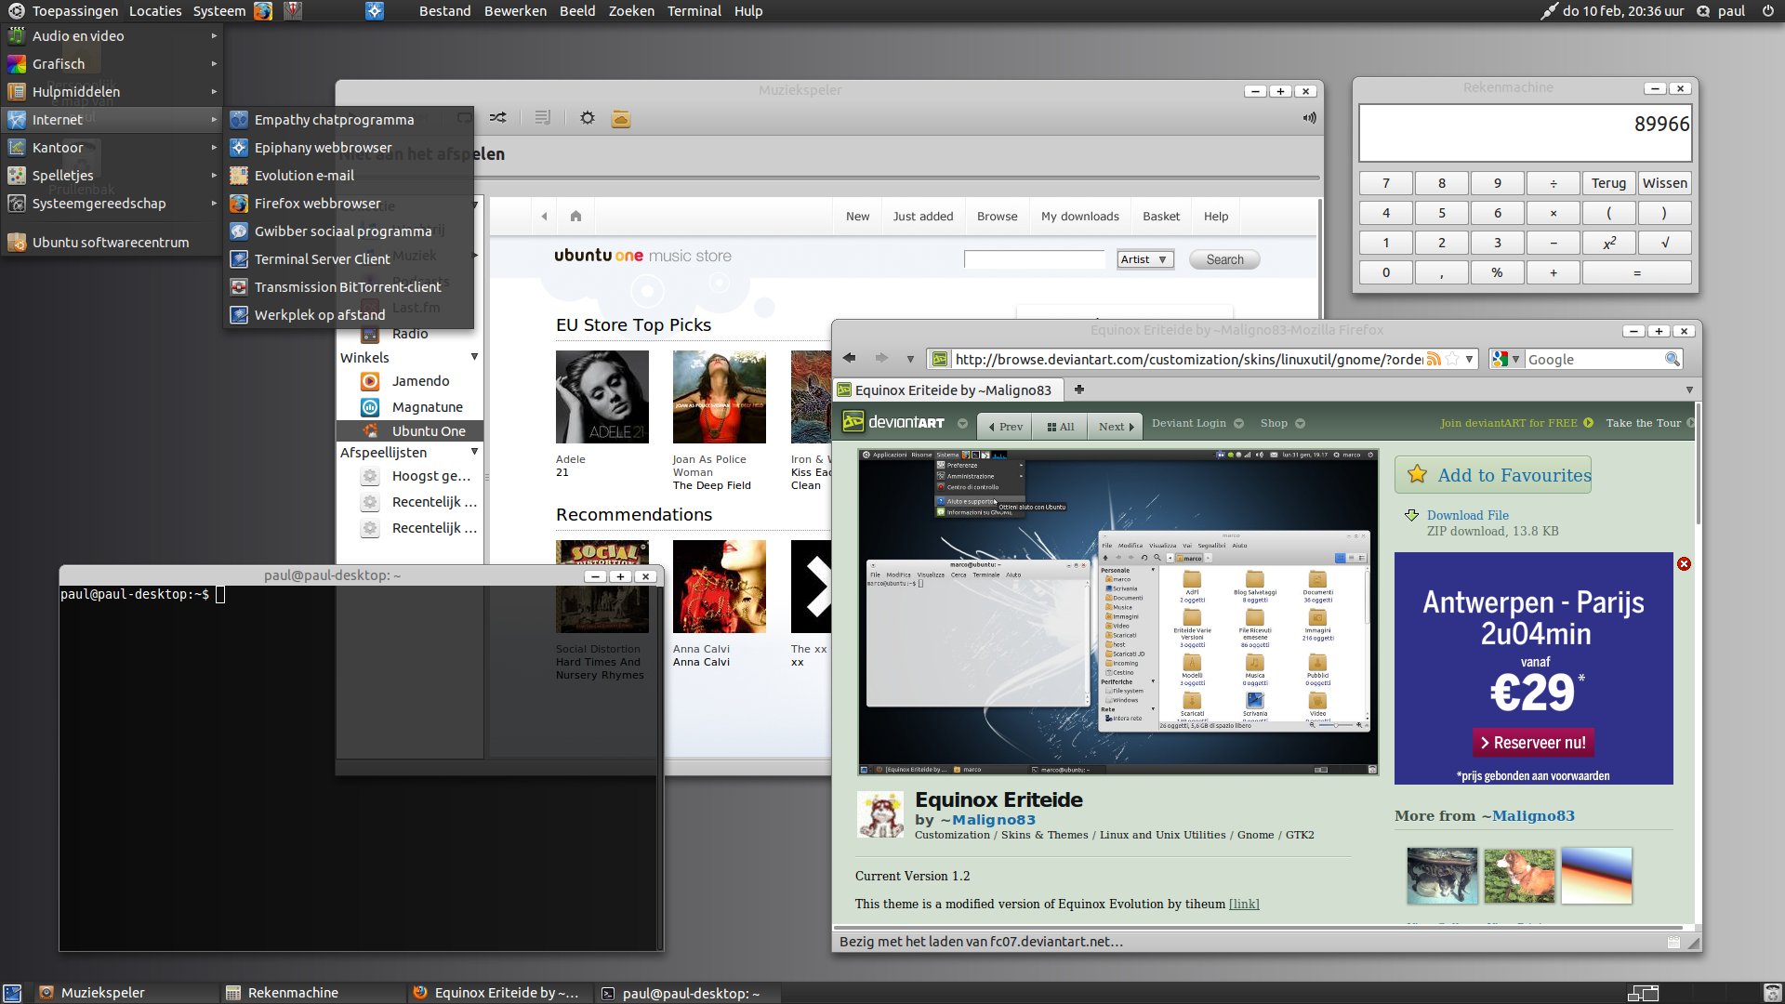Image resolution: width=1785 pixels, height=1004 pixels.
Task: Click the deviantART logo
Action: click(893, 422)
